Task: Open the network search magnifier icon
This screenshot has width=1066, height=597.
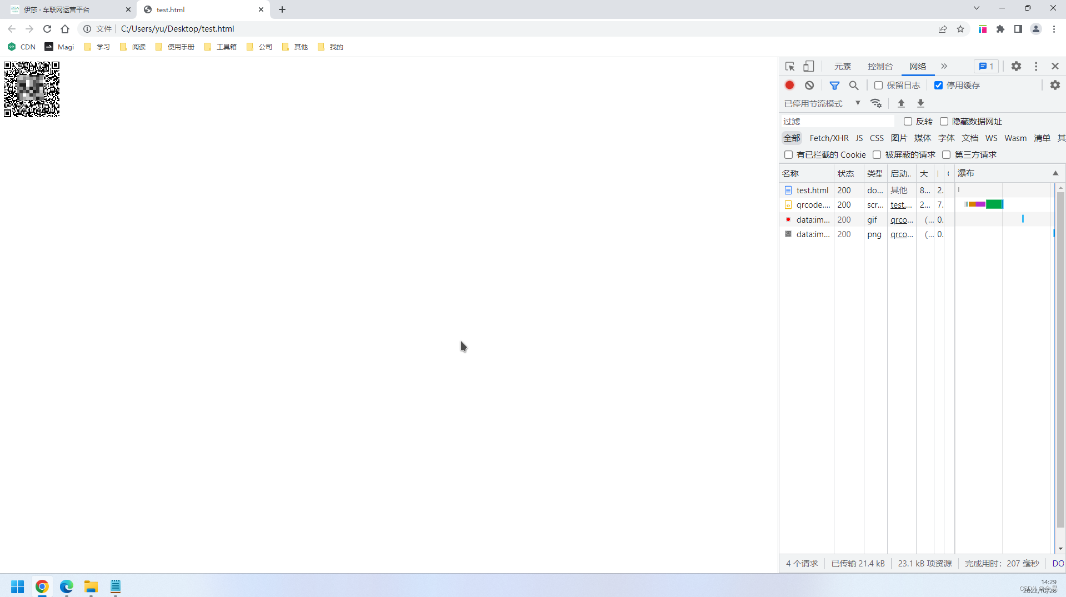Action: pyautogui.click(x=854, y=85)
